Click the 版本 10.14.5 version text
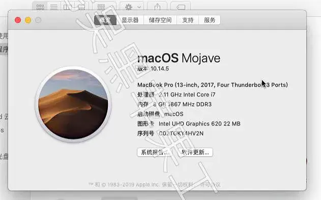The height and width of the screenshot is (200, 321). click(153, 68)
